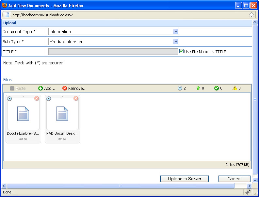
Task: Click the horizontal scrollbar left arrow
Action: point(4,186)
